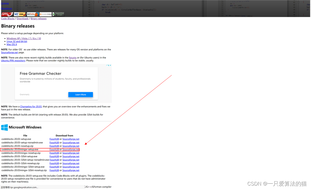
Task: Download codeblocks-20.03-nosetup.zip from FossHUB
Action: click(x=54, y=146)
